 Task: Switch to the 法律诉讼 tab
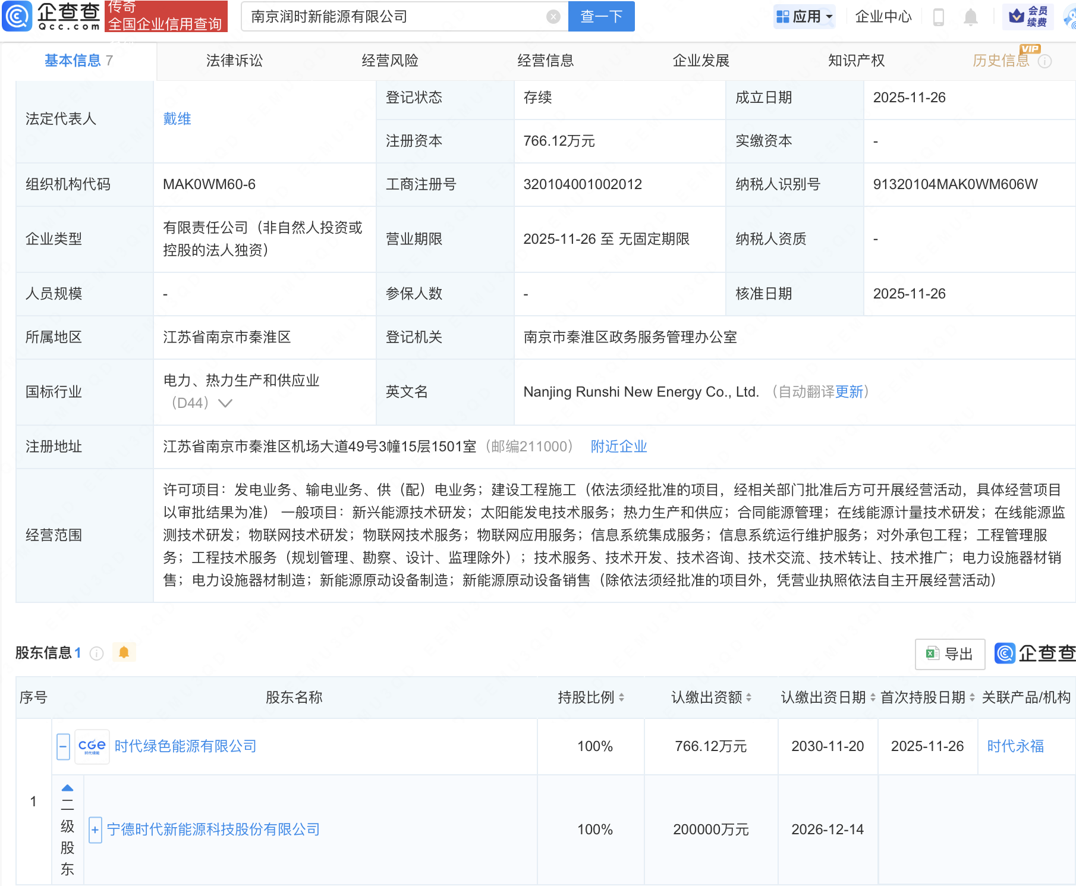[x=234, y=61]
